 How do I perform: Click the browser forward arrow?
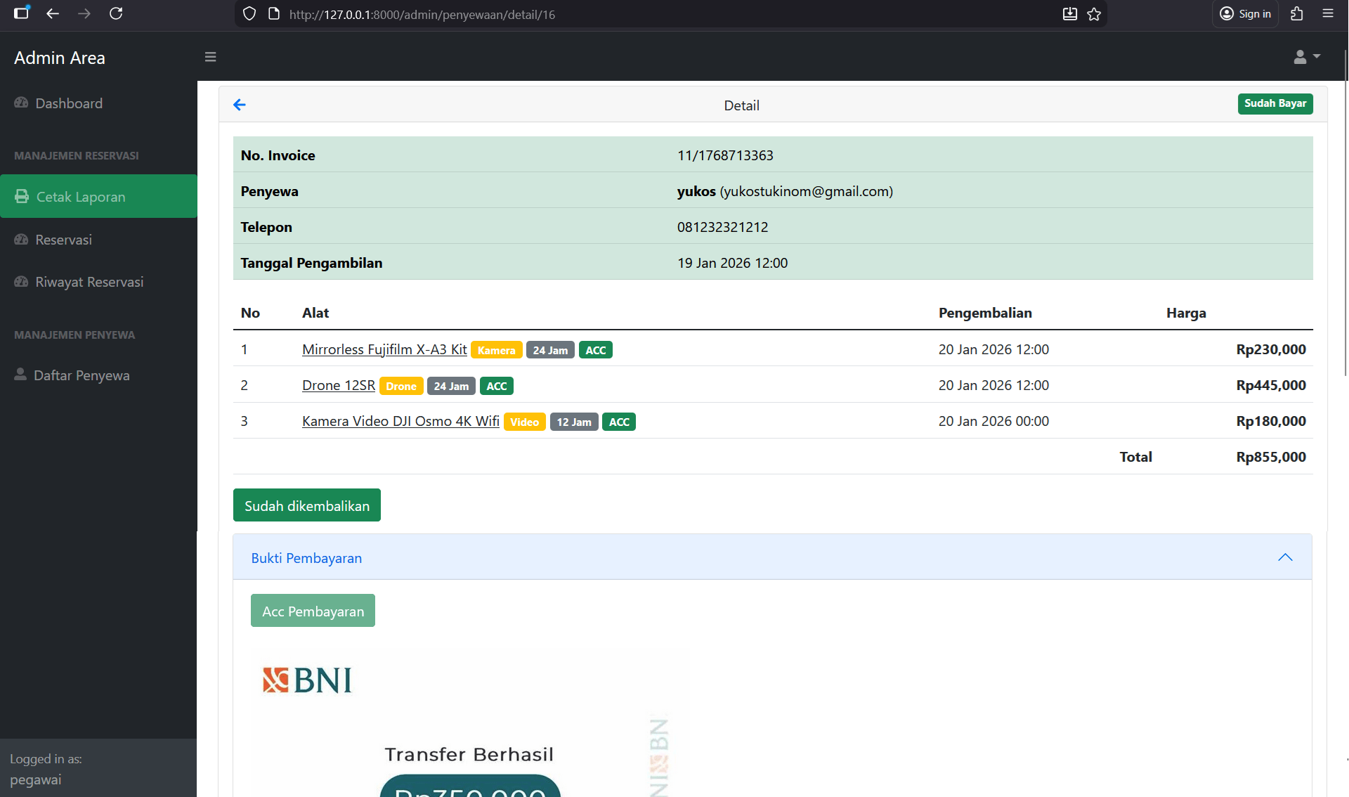pyautogui.click(x=84, y=13)
